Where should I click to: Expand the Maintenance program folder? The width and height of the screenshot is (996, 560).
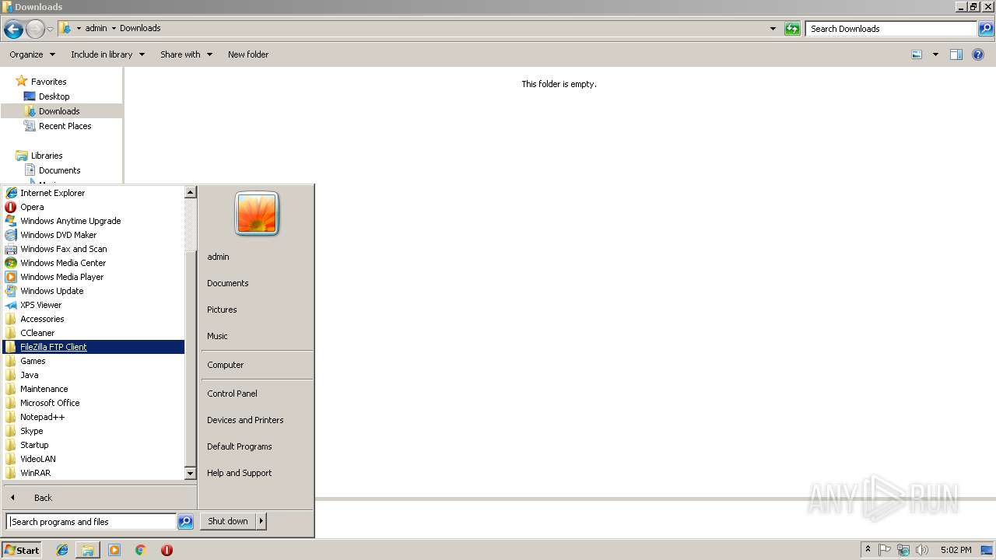pyautogui.click(x=93, y=389)
